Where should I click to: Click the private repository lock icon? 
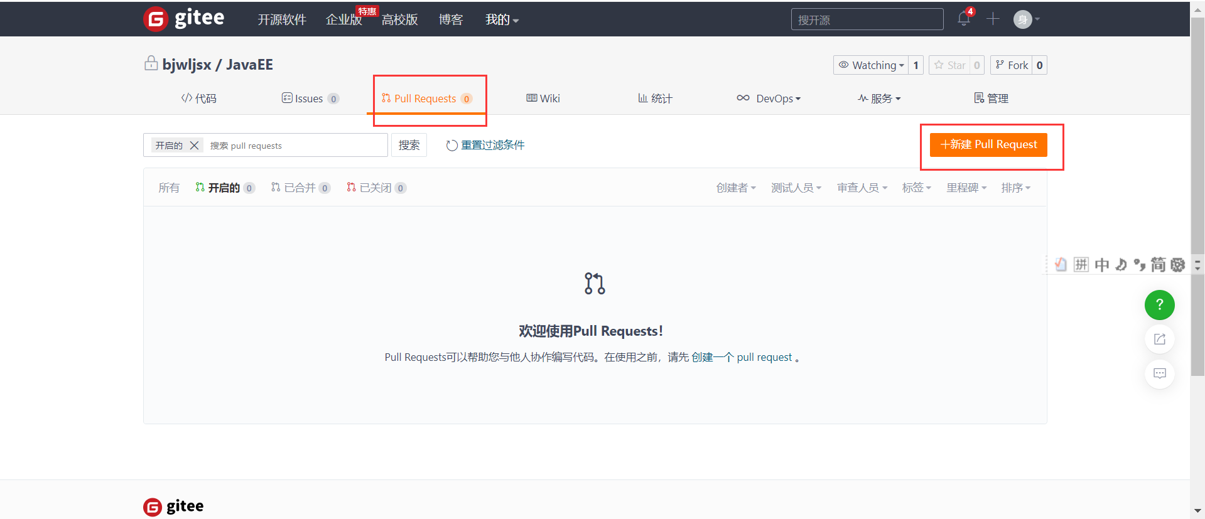(151, 63)
